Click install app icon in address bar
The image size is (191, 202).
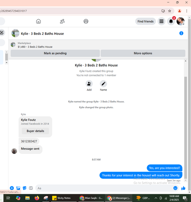tap(163, 11)
